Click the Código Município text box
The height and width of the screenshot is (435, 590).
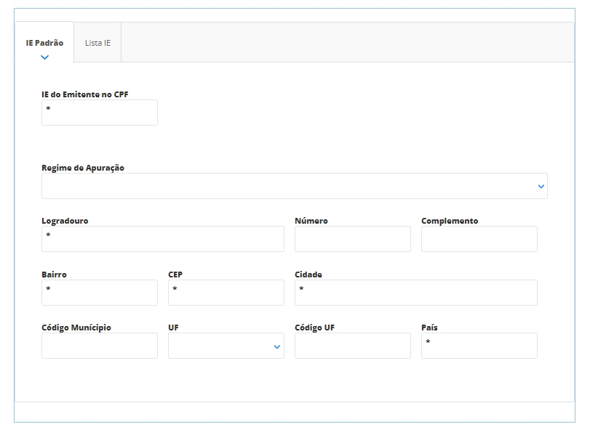point(100,346)
